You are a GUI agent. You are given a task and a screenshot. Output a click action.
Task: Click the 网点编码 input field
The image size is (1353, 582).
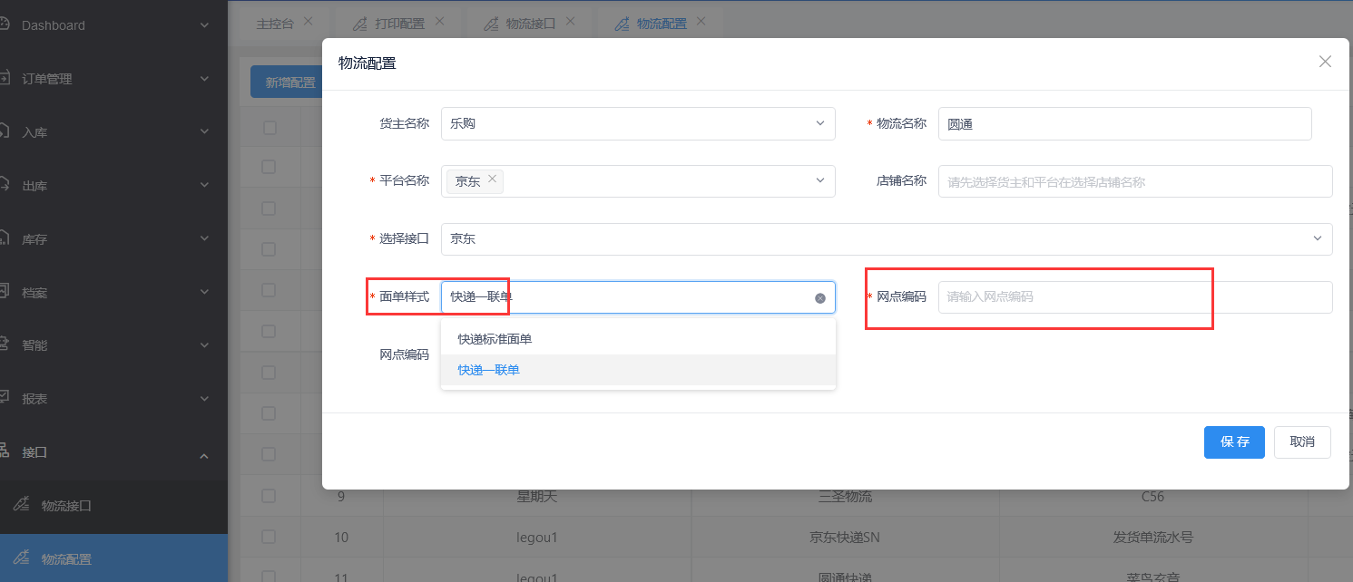pyautogui.click(x=1135, y=297)
